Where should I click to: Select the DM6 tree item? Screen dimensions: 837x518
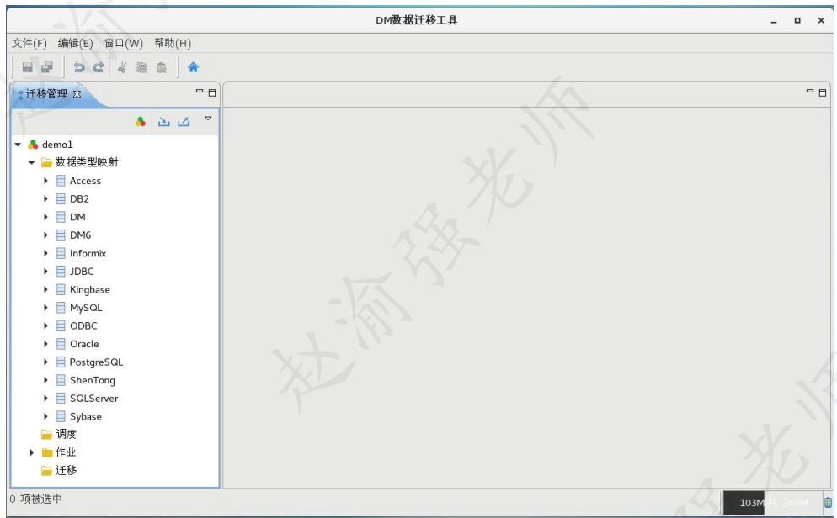click(x=81, y=235)
